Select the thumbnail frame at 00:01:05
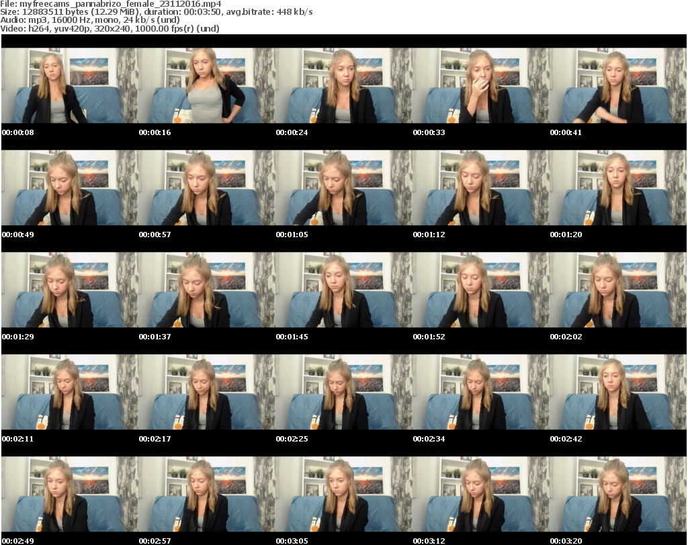The width and height of the screenshot is (688, 545). click(x=344, y=187)
